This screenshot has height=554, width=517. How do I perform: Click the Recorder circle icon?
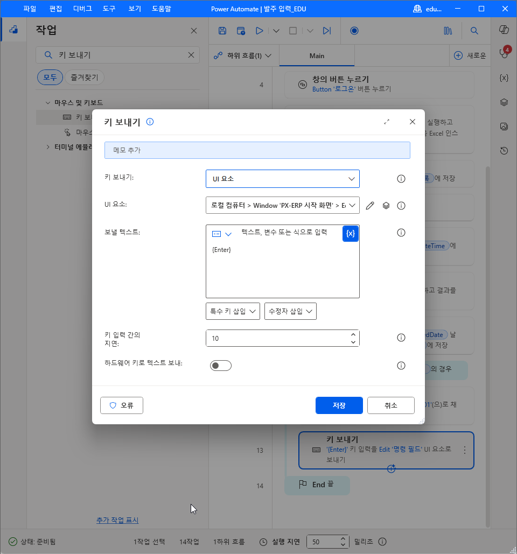pos(354,31)
